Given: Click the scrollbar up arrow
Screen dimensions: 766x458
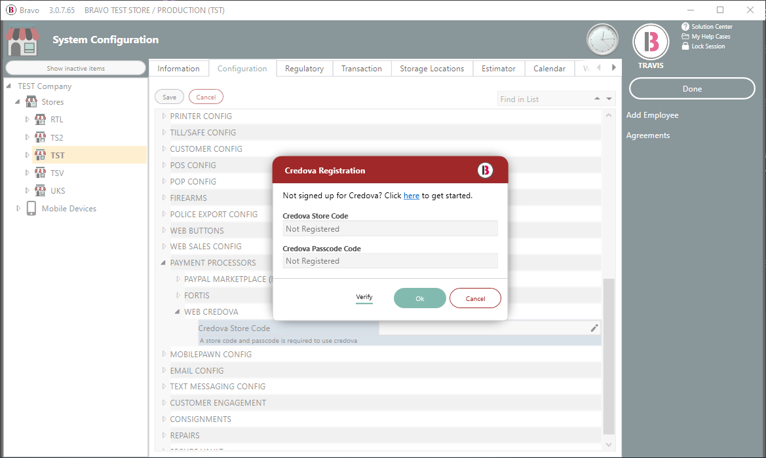Looking at the screenshot, I should pos(609,116).
